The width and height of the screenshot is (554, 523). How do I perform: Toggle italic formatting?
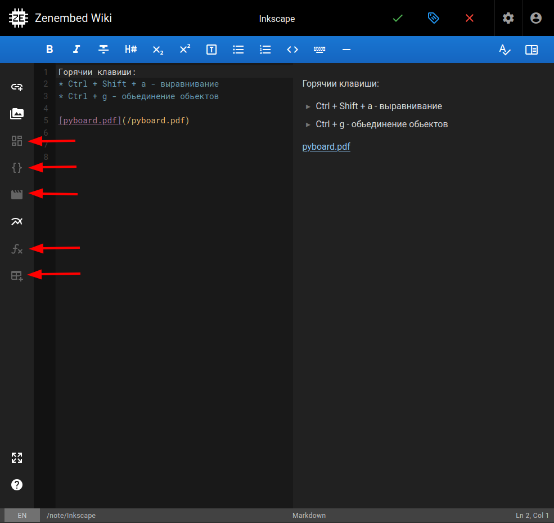76,50
